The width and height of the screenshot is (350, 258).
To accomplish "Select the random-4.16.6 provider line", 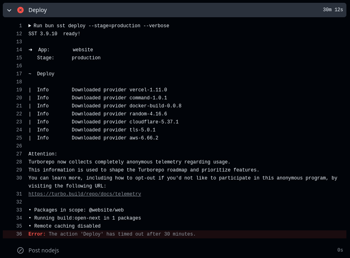I will point(98,114).
